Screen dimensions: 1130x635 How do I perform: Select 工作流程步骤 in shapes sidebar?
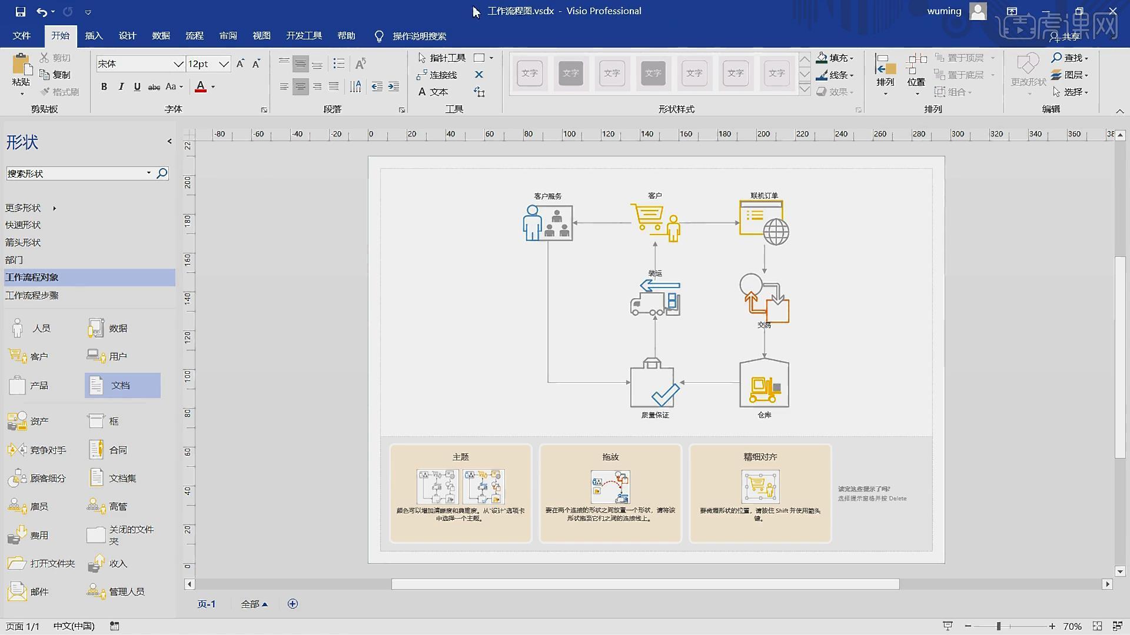coord(32,295)
